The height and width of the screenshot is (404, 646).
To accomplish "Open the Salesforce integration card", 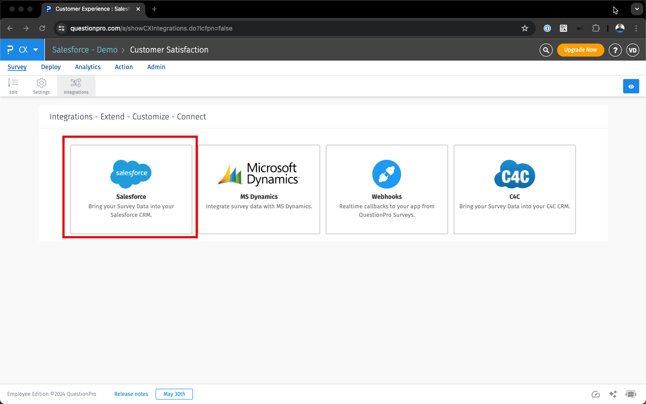I will coord(131,189).
